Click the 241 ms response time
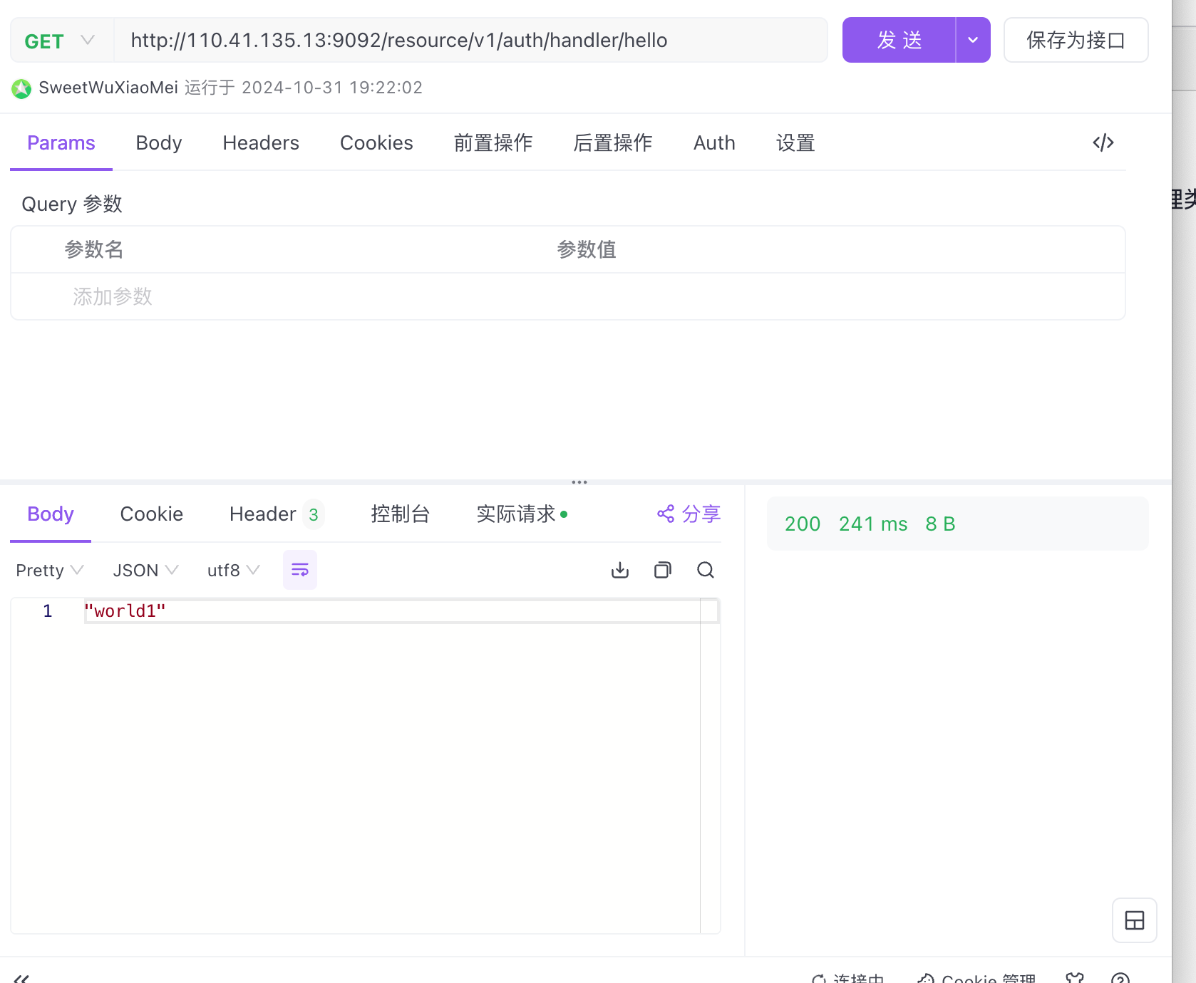 point(873,524)
